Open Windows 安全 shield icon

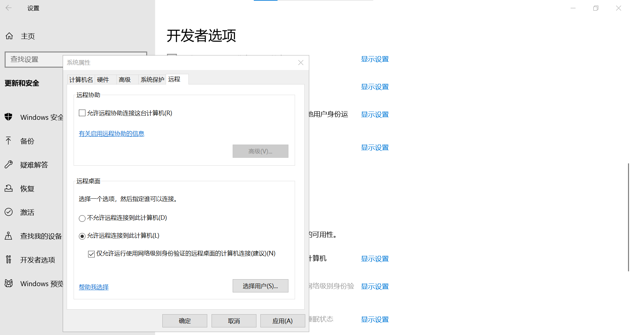(x=9, y=117)
